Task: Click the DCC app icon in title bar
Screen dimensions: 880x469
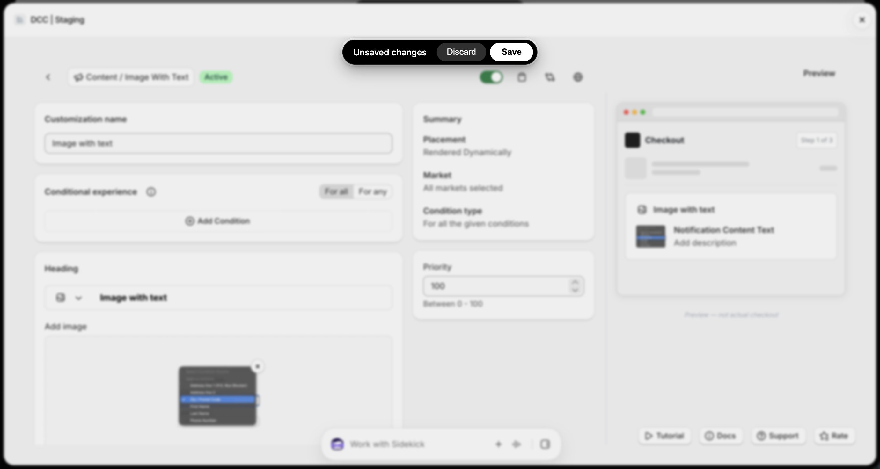Action: point(19,20)
